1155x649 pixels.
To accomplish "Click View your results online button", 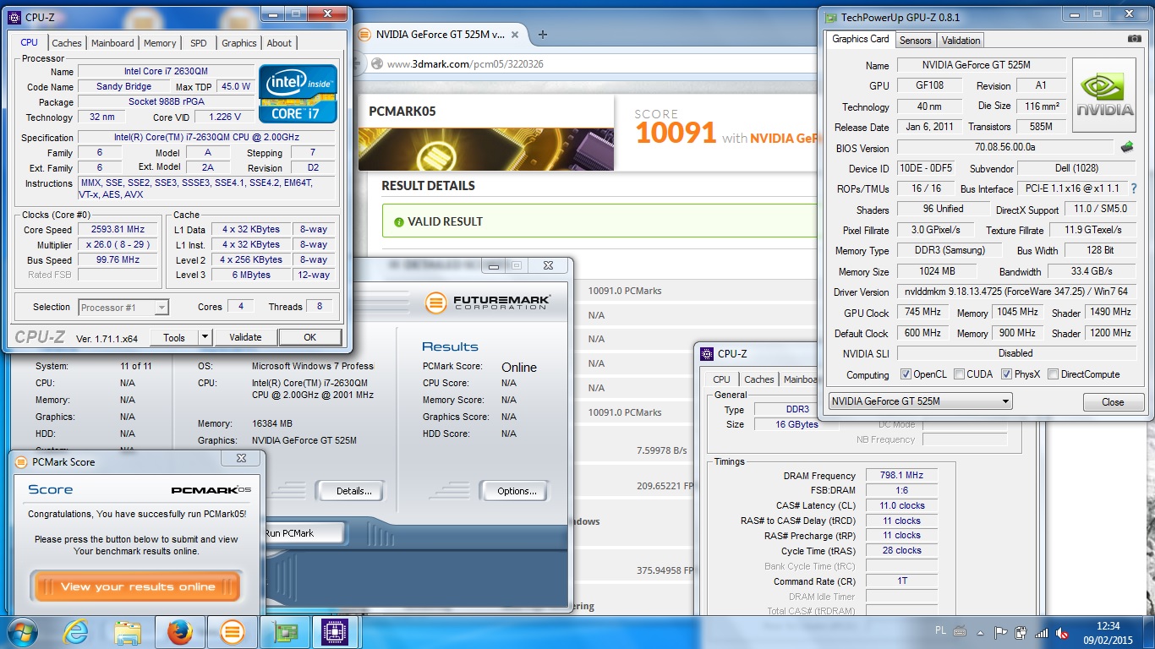I will (x=138, y=586).
